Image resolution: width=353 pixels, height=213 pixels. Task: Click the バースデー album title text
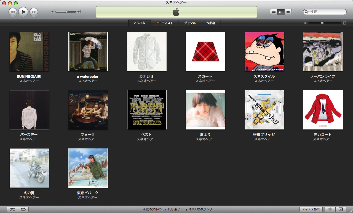pos(29,135)
